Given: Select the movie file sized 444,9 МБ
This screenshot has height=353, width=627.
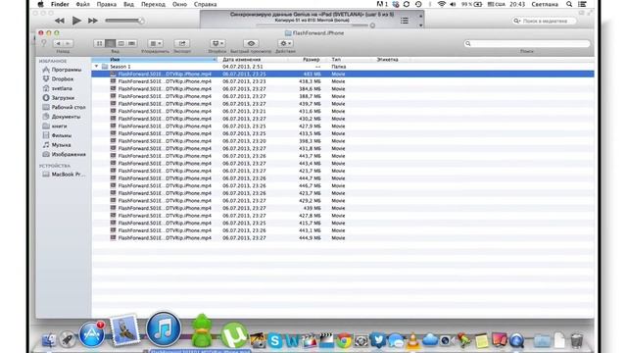Looking at the screenshot, I should 343,237.
